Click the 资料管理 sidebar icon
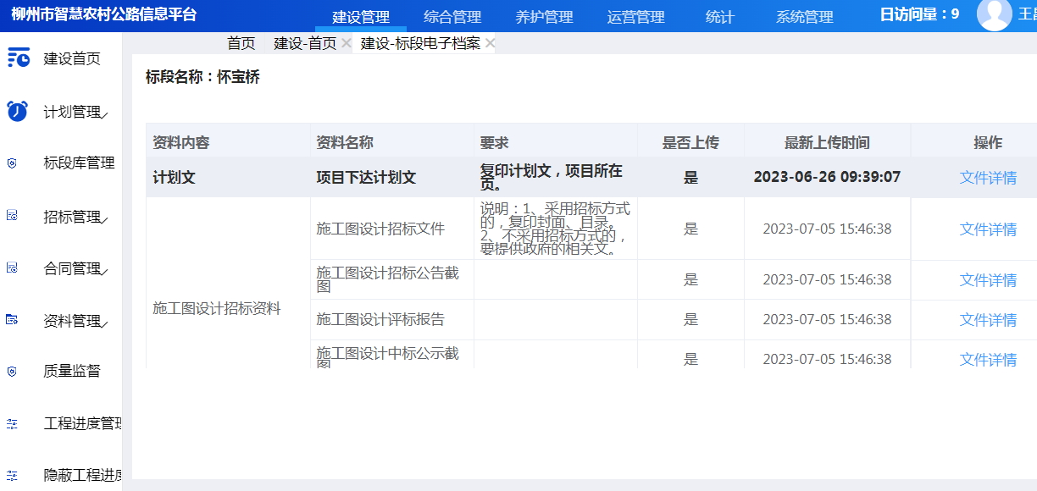1037x491 pixels. click(x=12, y=320)
